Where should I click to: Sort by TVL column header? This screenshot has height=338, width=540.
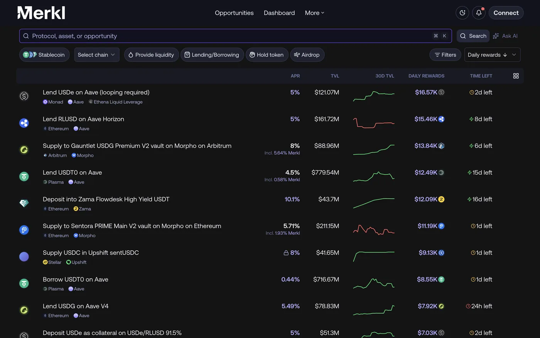tap(335, 76)
